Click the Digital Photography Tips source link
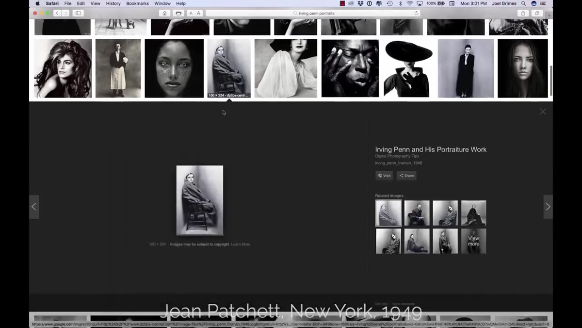 point(397,156)
